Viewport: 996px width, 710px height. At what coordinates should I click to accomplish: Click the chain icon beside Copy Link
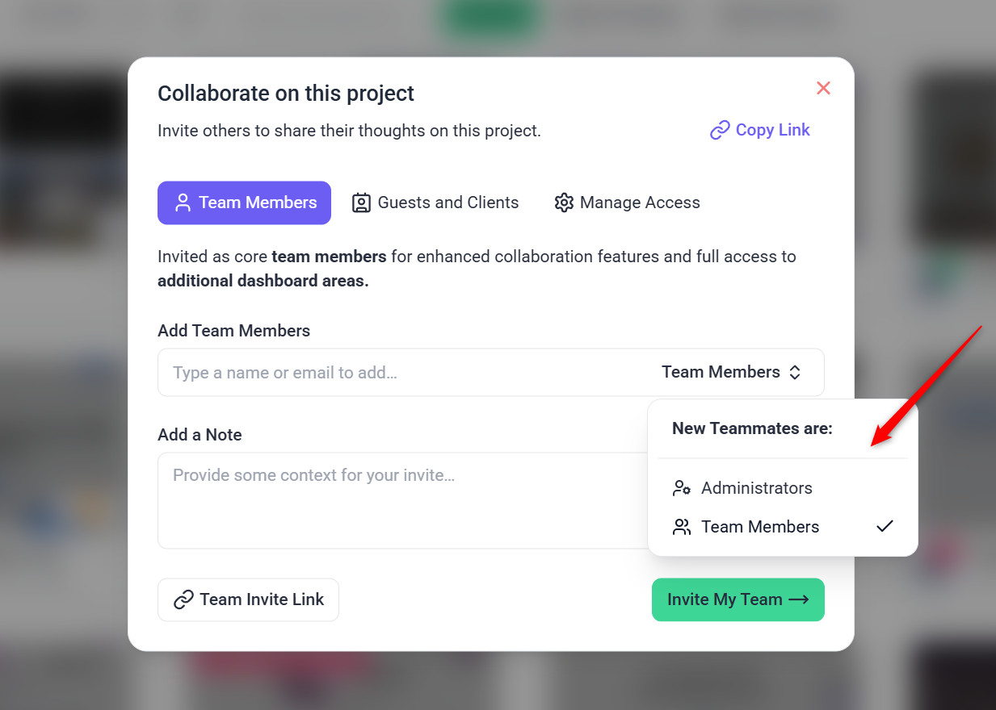[720, 131]
